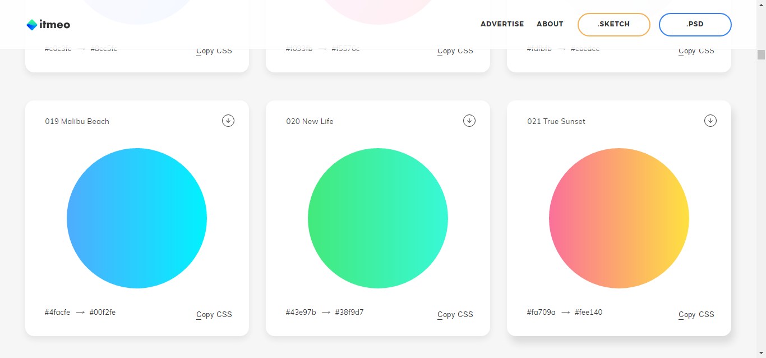Copy CSS for True Sunset gradient
The width and height of the screenshot is (766, 358).
click(696, 314)
